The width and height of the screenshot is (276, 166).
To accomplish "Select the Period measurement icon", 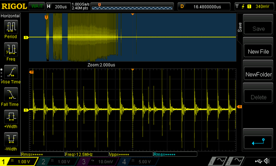I will 11,27.
